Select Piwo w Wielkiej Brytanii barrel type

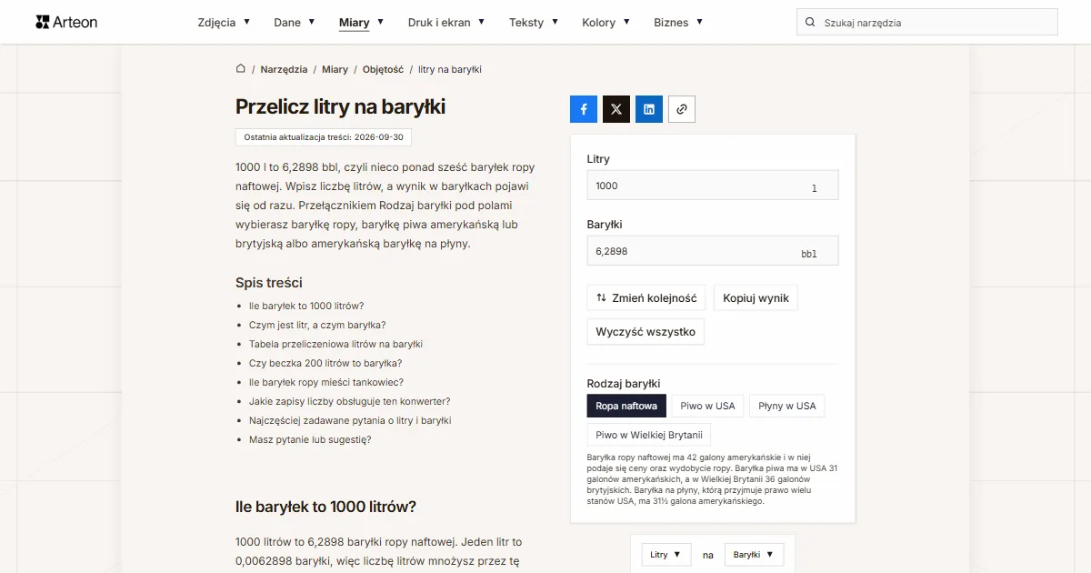[649, 435]
